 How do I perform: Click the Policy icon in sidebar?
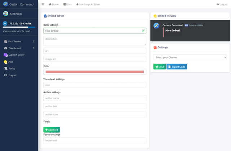pyautogui.click(x=5, y=68)
